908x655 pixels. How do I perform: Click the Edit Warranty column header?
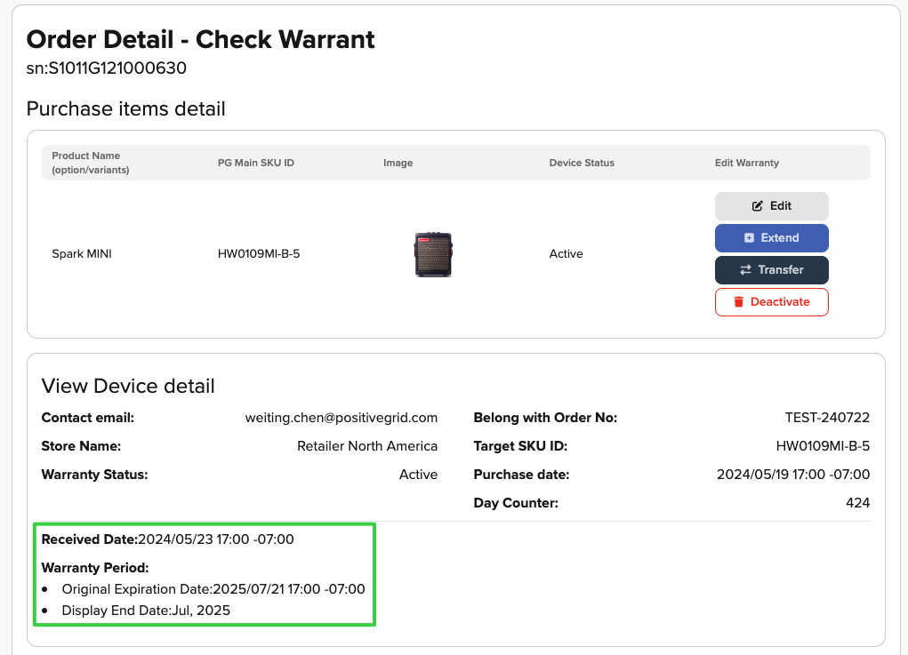coord(746,164)
